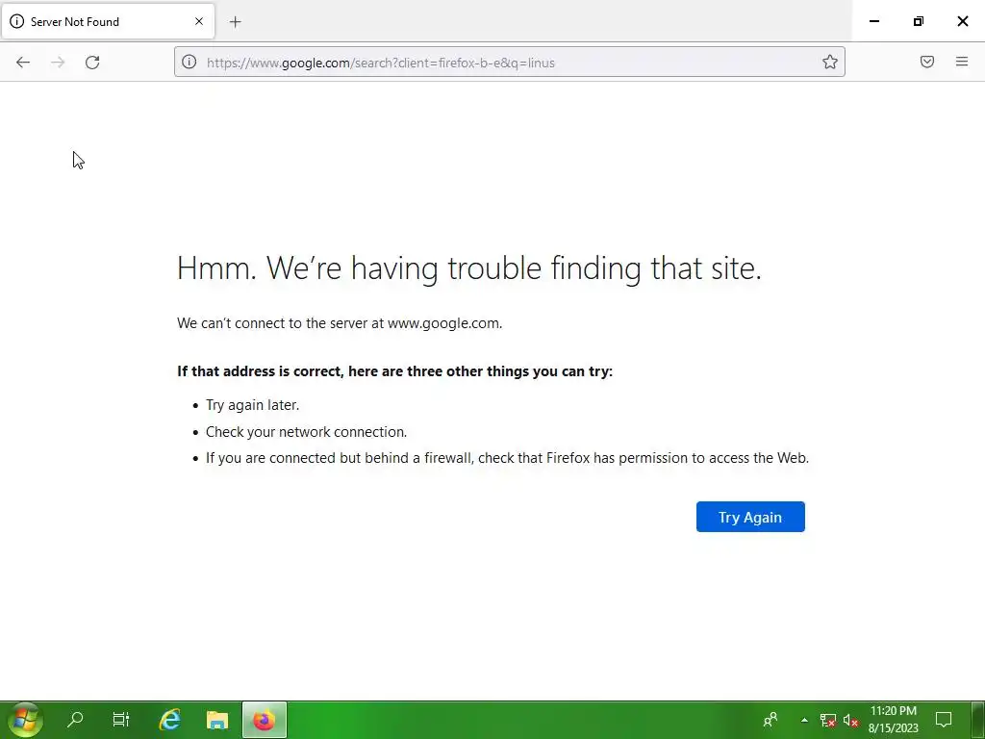This screenshot has height=739, width=985.
Task: Open the disconnected network tray icon
Action: point(828,720)
